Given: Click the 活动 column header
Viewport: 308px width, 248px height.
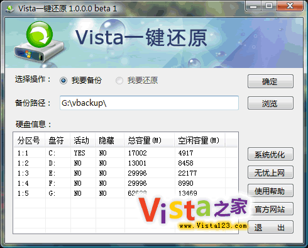Looking at the screenshot, I should click(x=83, y=140).
